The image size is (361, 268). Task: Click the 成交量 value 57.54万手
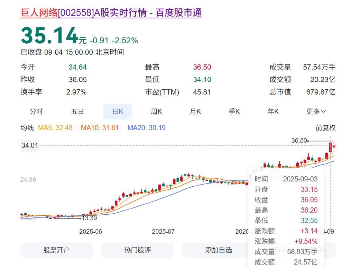point(319,67)
